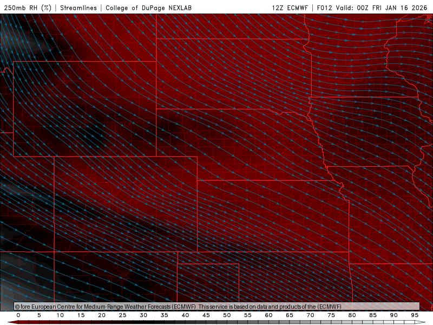Screen dimensions: 433x325
Task: Click "College of DuPage NEXLAB" header text
Action: [x=148, y=8]
